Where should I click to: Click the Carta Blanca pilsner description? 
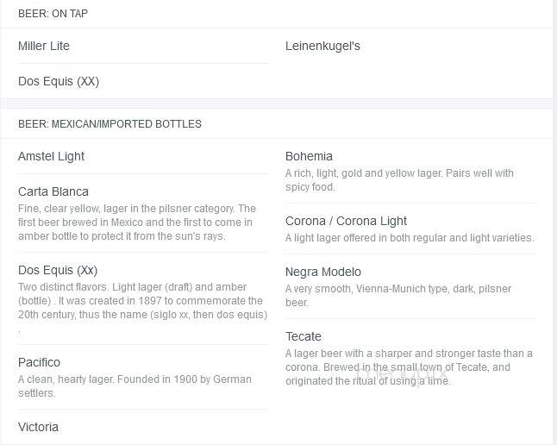click(x=137, y=222)
